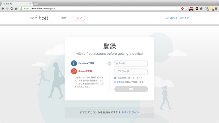Open the 利用規約 terms link
219x123 pixels.
point(119,82)
